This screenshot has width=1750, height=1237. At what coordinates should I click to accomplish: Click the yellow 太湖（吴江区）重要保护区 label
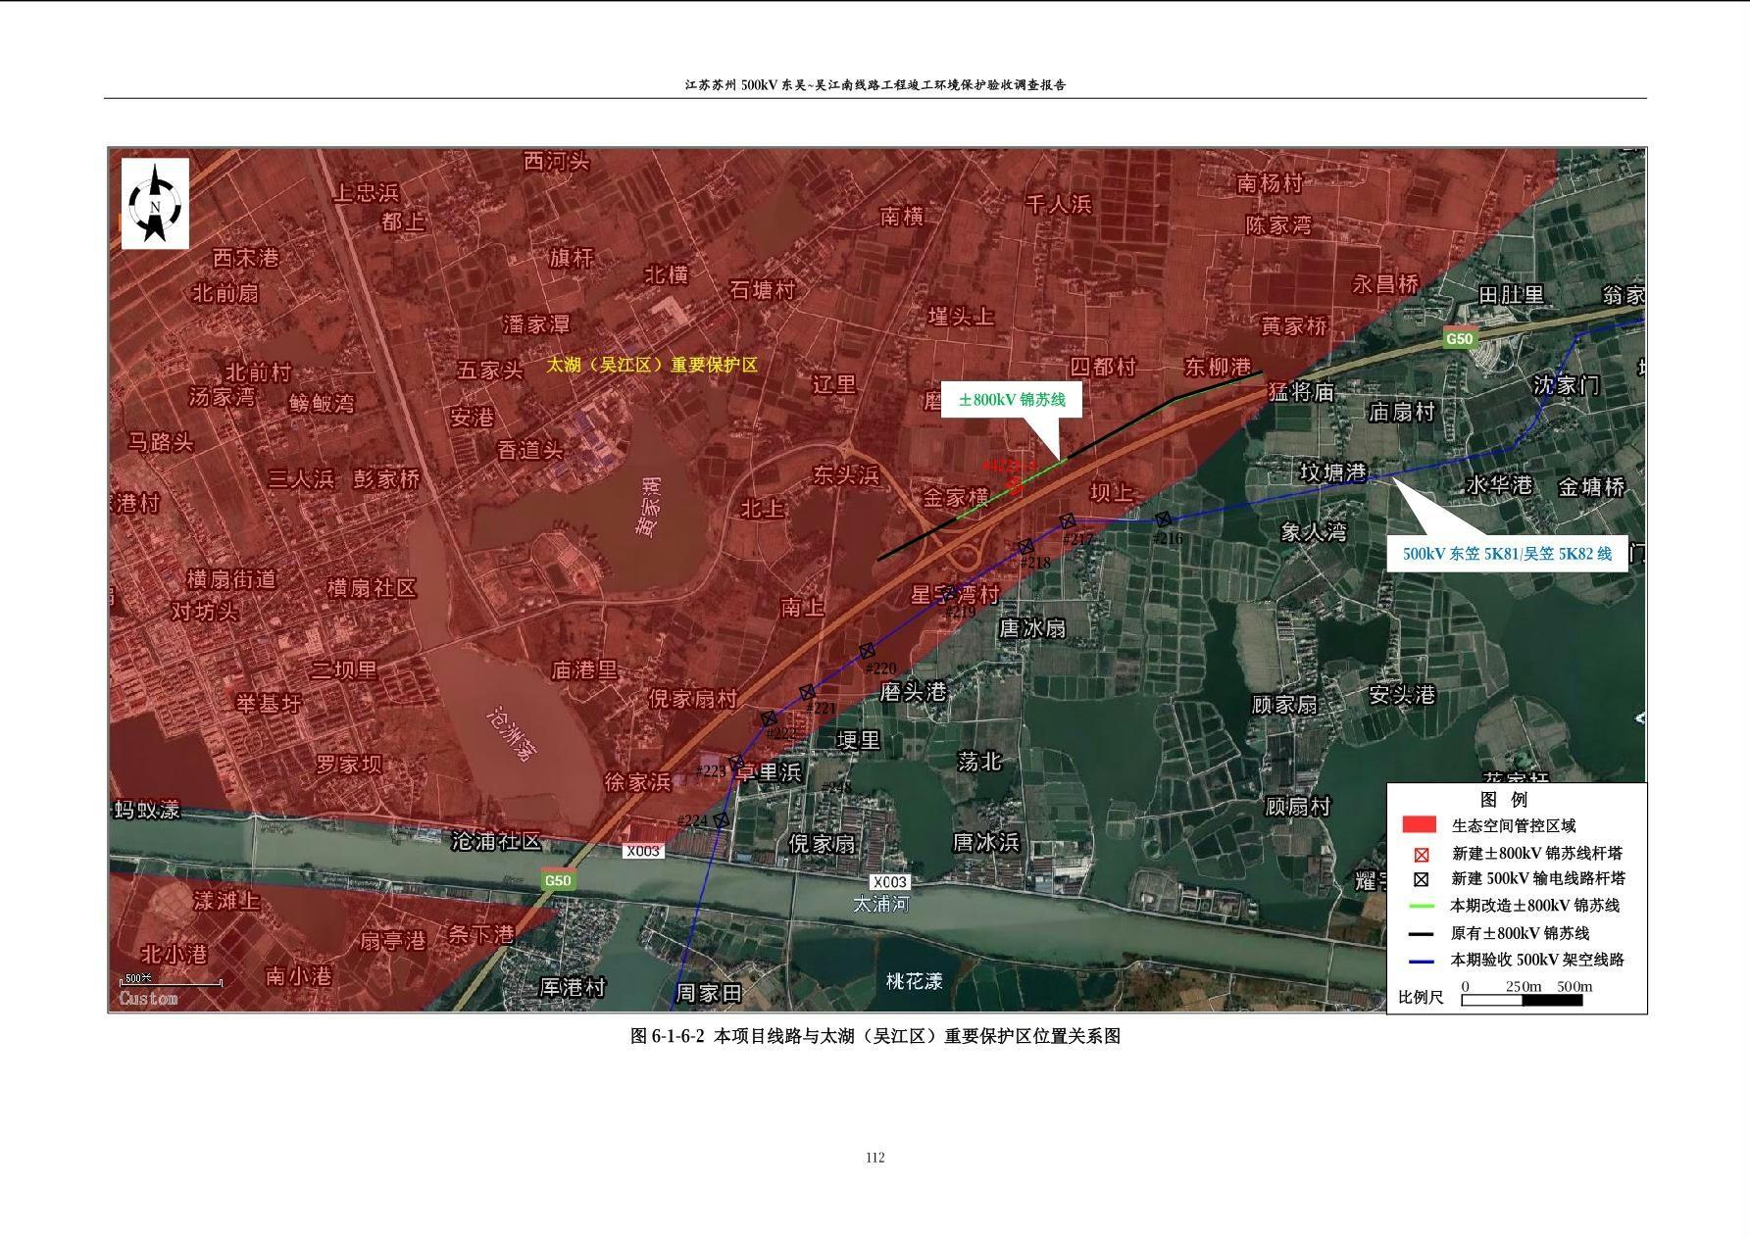(x=652, y=365)
